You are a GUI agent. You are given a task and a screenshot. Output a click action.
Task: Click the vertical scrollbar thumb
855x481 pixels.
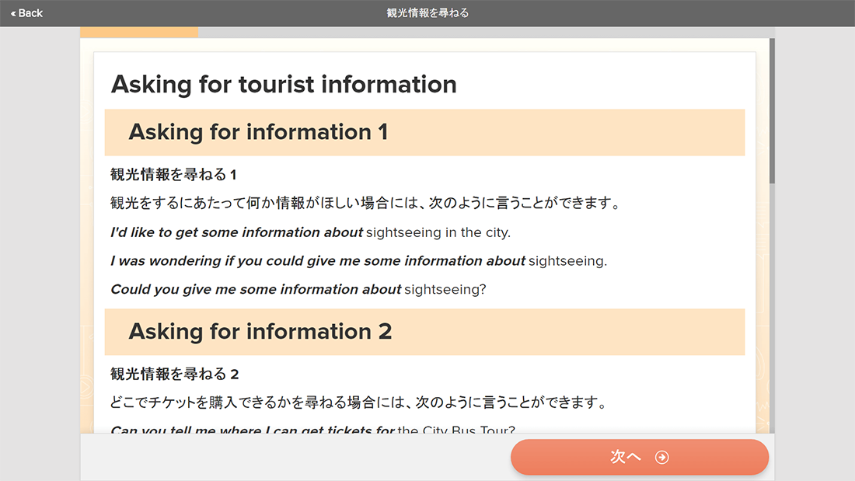[772, 109]
